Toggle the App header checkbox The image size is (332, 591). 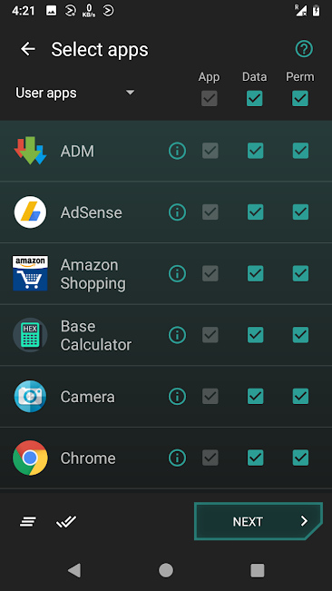210,98
